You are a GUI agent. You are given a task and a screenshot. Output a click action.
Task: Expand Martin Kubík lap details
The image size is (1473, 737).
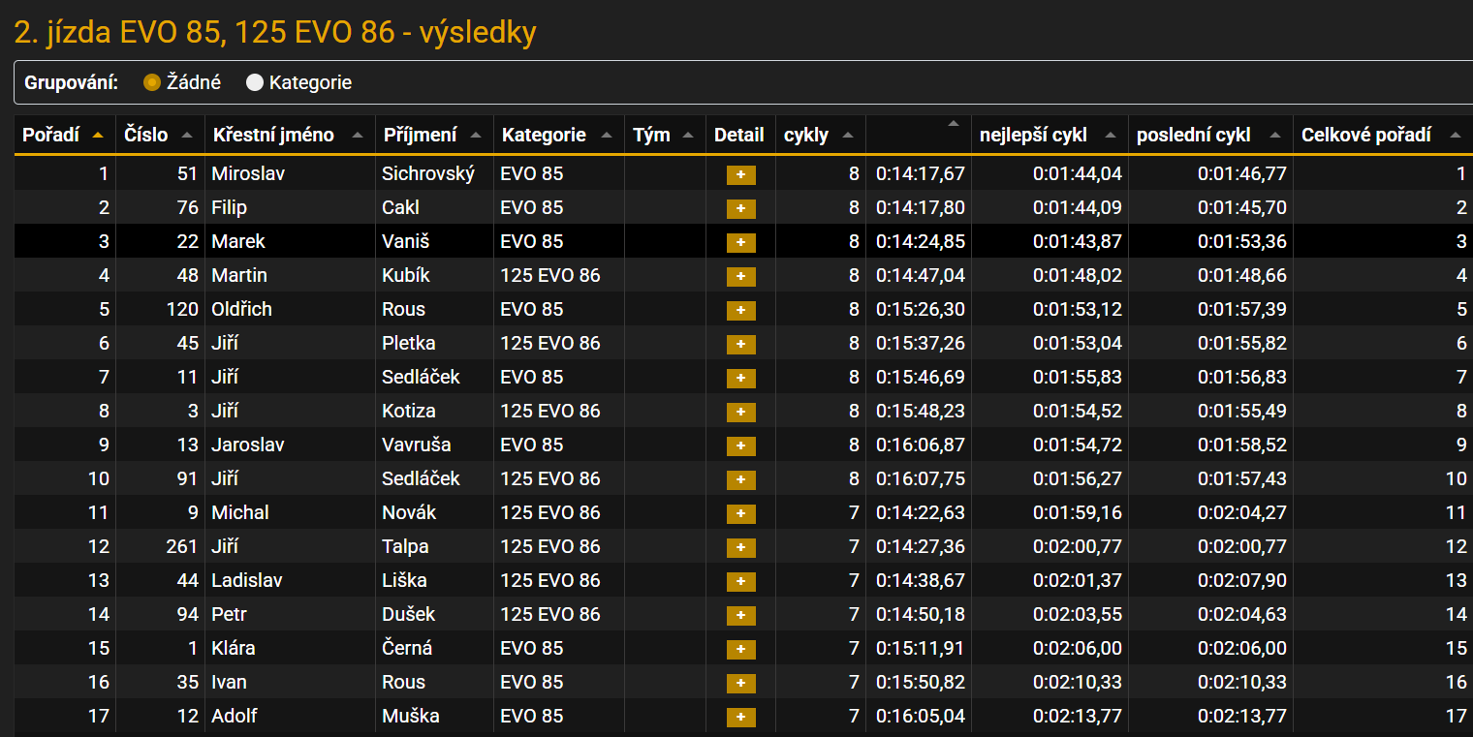coord(740,276)
